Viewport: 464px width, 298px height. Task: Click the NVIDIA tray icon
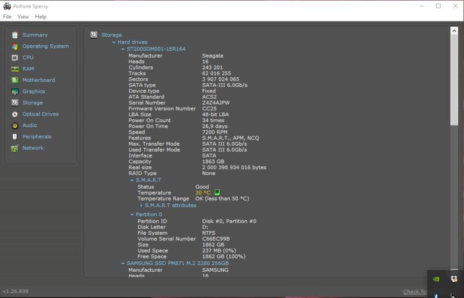coord(436,279)
